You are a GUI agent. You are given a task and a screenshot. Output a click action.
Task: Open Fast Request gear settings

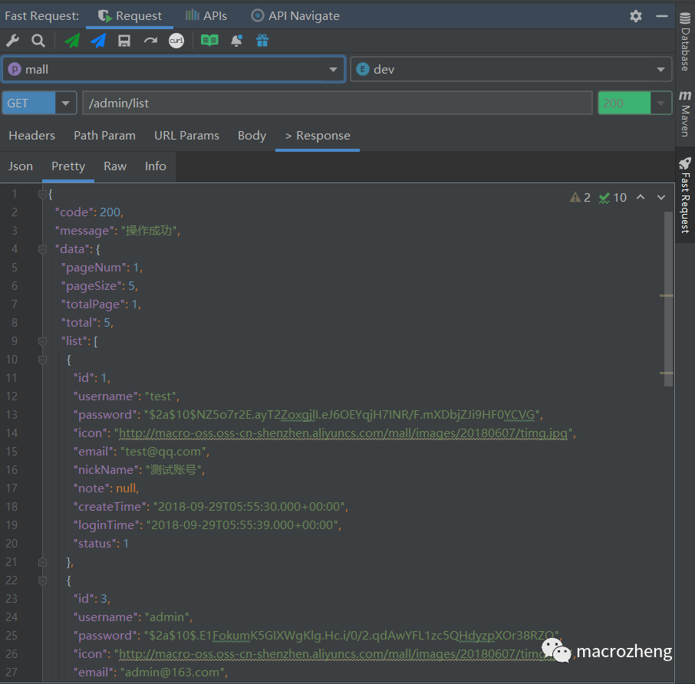pos(636,16)
